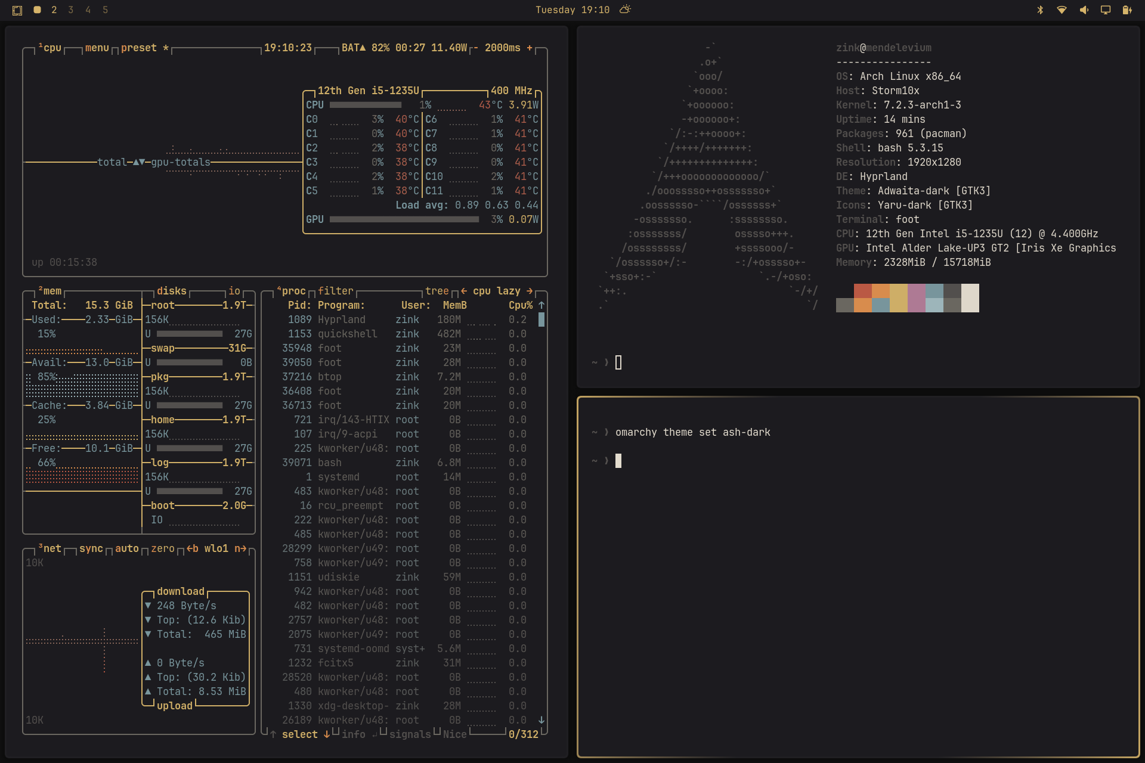Toggle net auto scaling in btop

click(127, 548)
